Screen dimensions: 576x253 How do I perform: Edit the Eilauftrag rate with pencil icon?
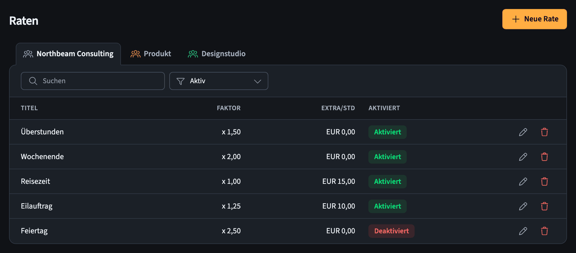click(523, 206)
